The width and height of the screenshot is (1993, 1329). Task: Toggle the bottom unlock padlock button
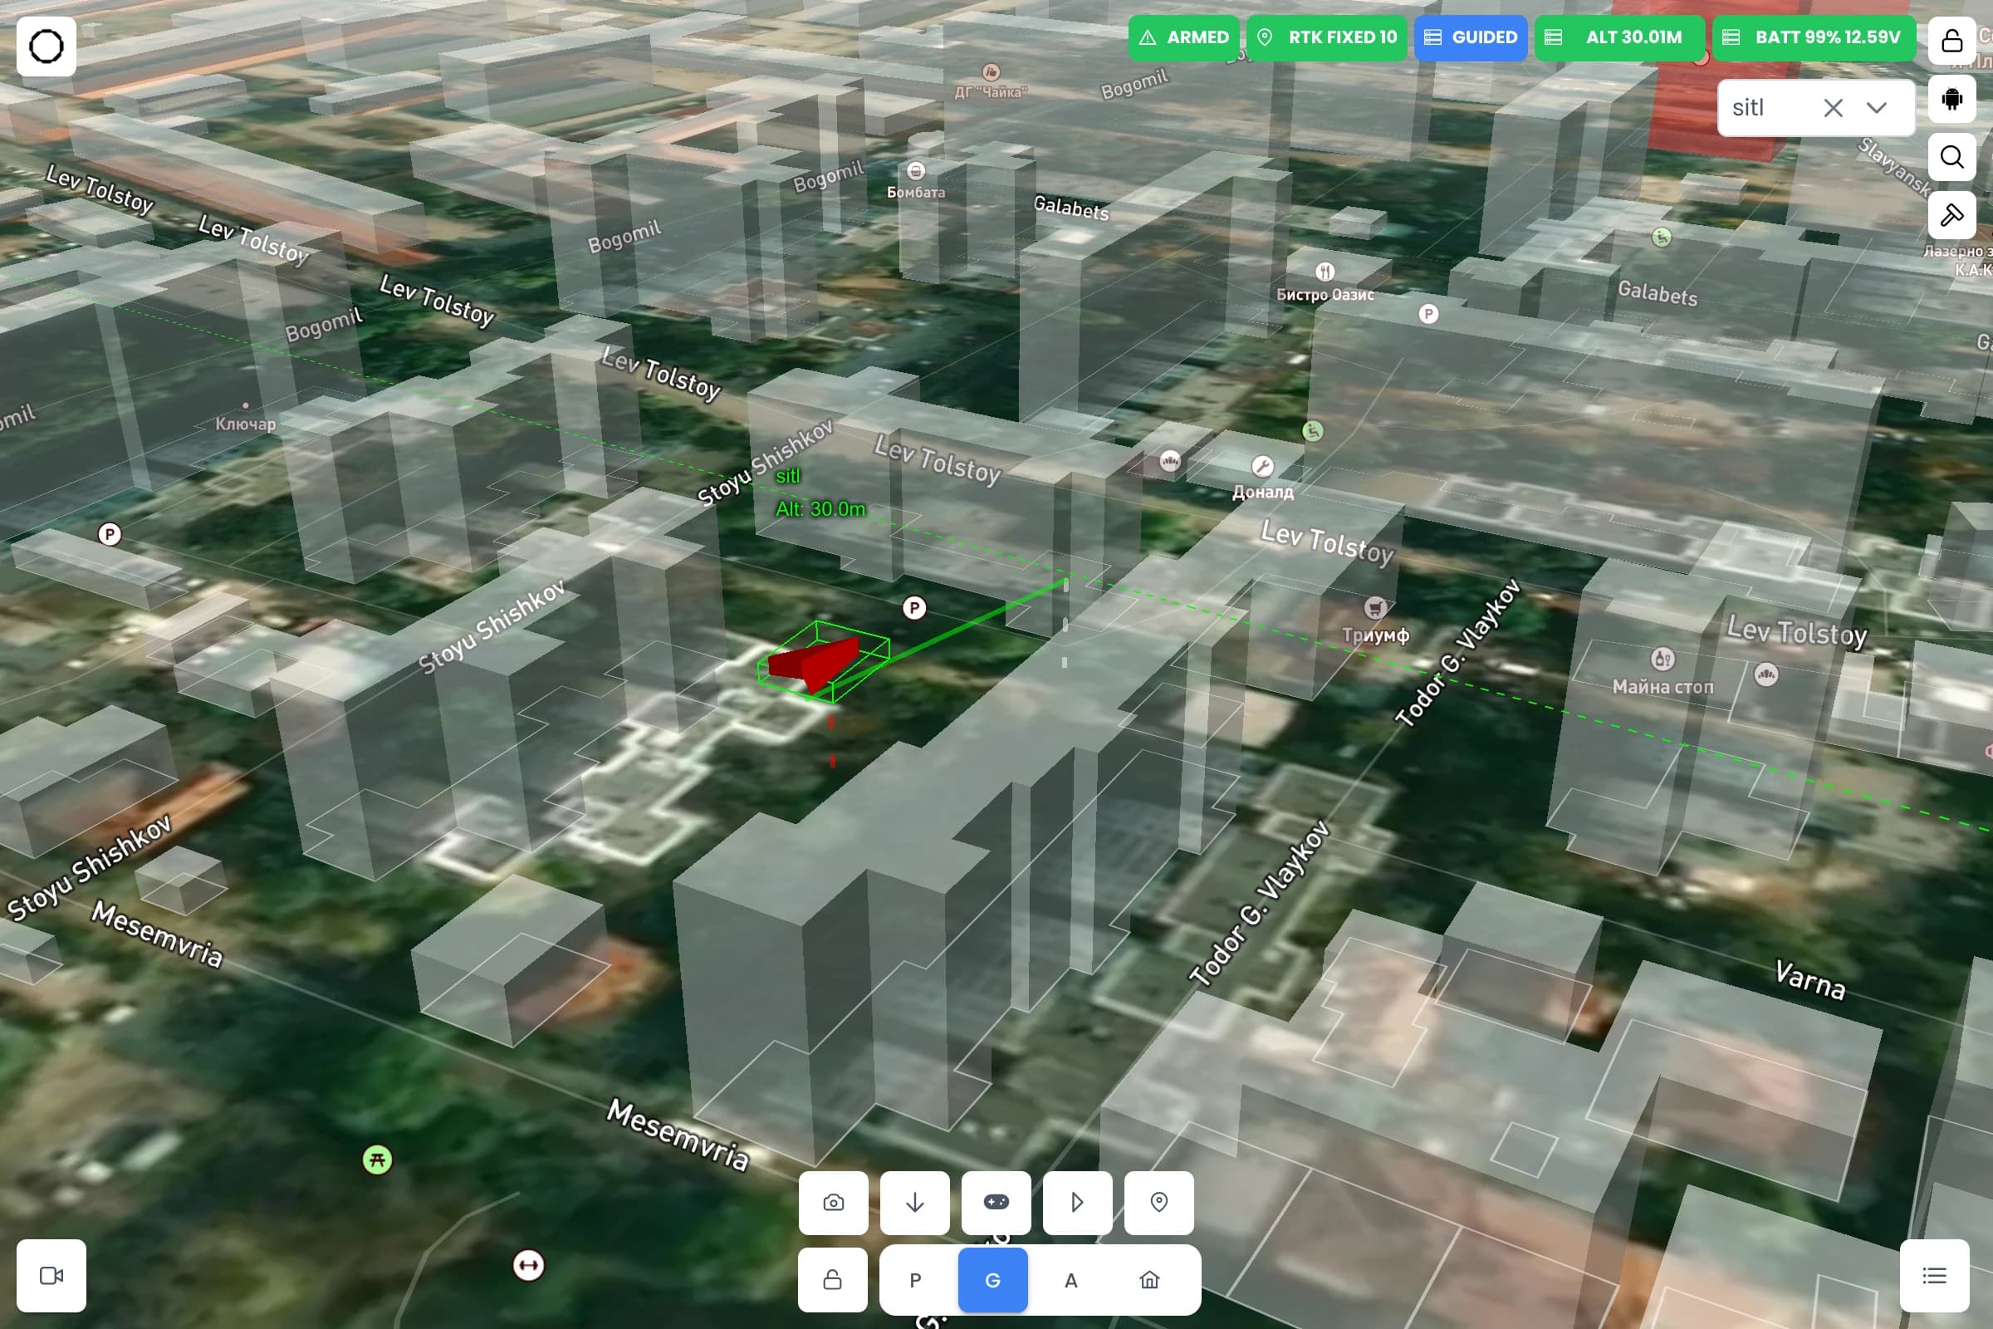[x=832, y=1279]
